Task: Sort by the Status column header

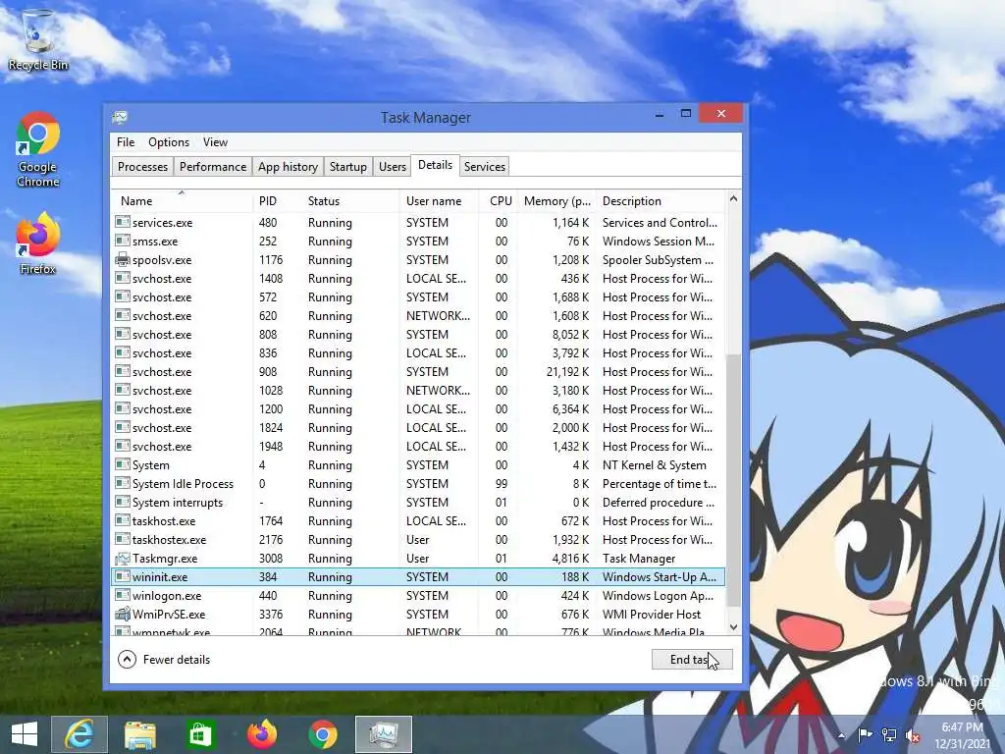Action: click(x=351, y=200)
